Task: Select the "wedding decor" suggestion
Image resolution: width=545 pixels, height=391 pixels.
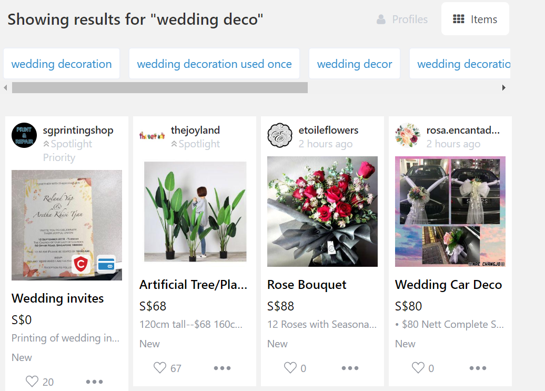Action: coord(355,64)
